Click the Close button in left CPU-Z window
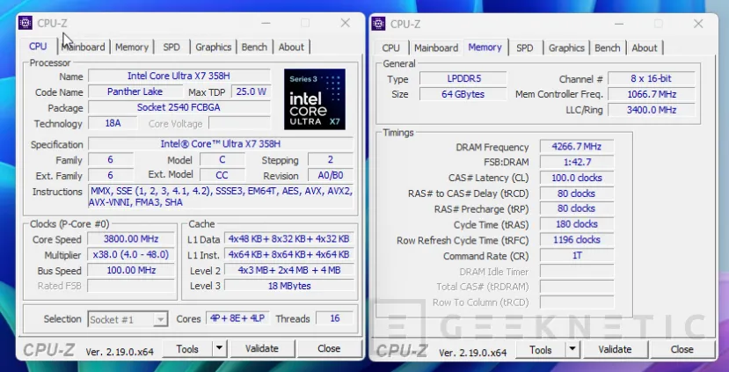 pyautogui.click(x=329, y=348)
